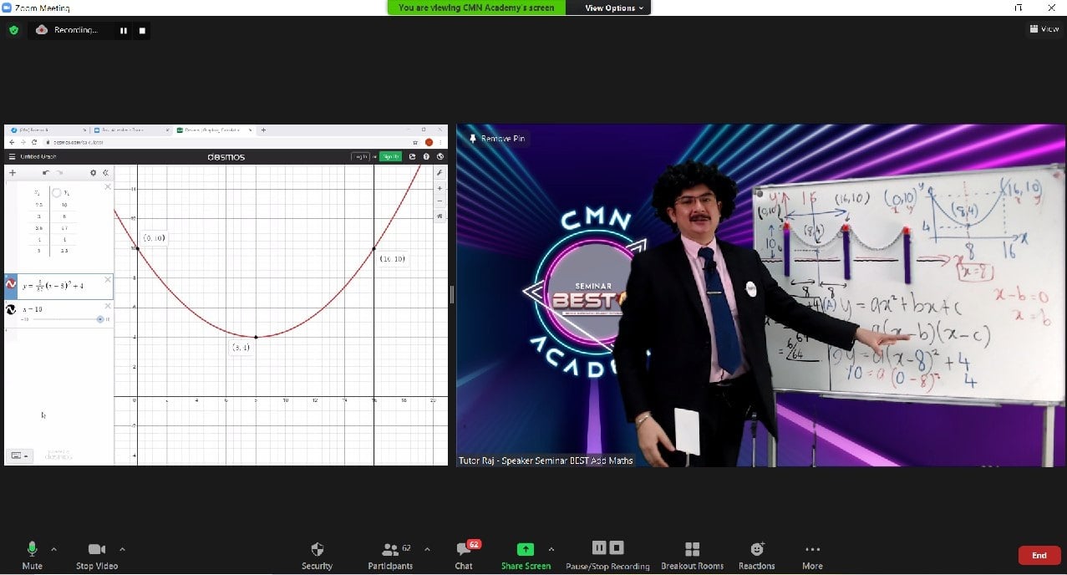Click the End meeting button
The width and height of the screenshot is (1067, 575).
[x=1039, y=555]
